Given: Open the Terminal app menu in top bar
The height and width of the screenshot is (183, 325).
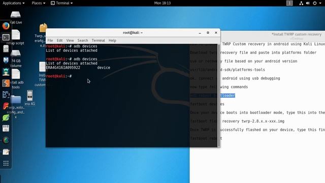Looking at the screenshot, I should coord(62,3).
